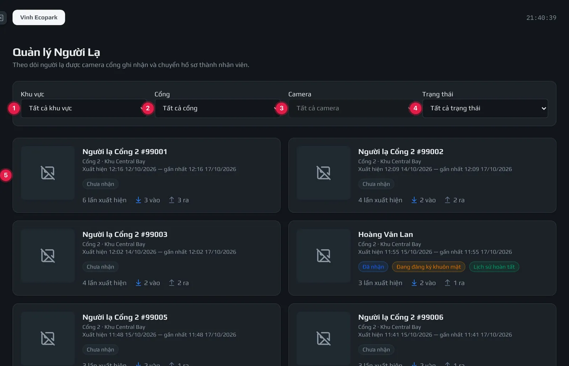569x366 pixels.
Task: Click the missing photo icon of Hoàng Văn Lan
Action: pyautogui.click(x=324, y=256)
